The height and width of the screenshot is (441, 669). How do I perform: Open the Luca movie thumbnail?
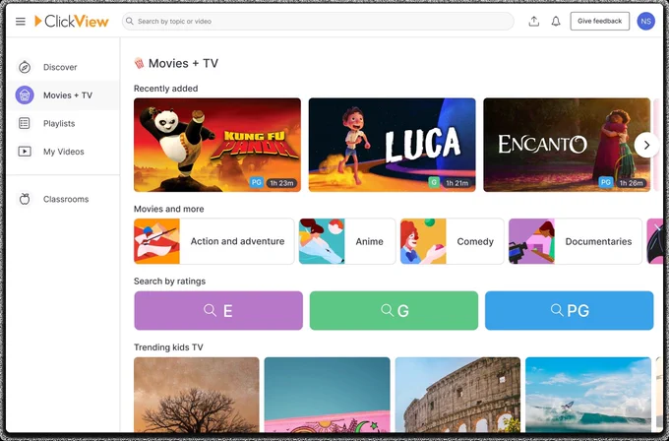[392, 145]
